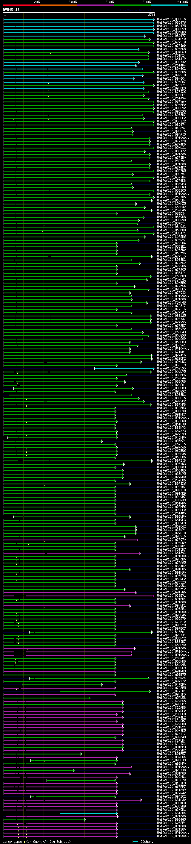This screenshot has width=191, height=844.
Task: Open the UniRef100_O80476 hit label
Action: pos(171,23)
